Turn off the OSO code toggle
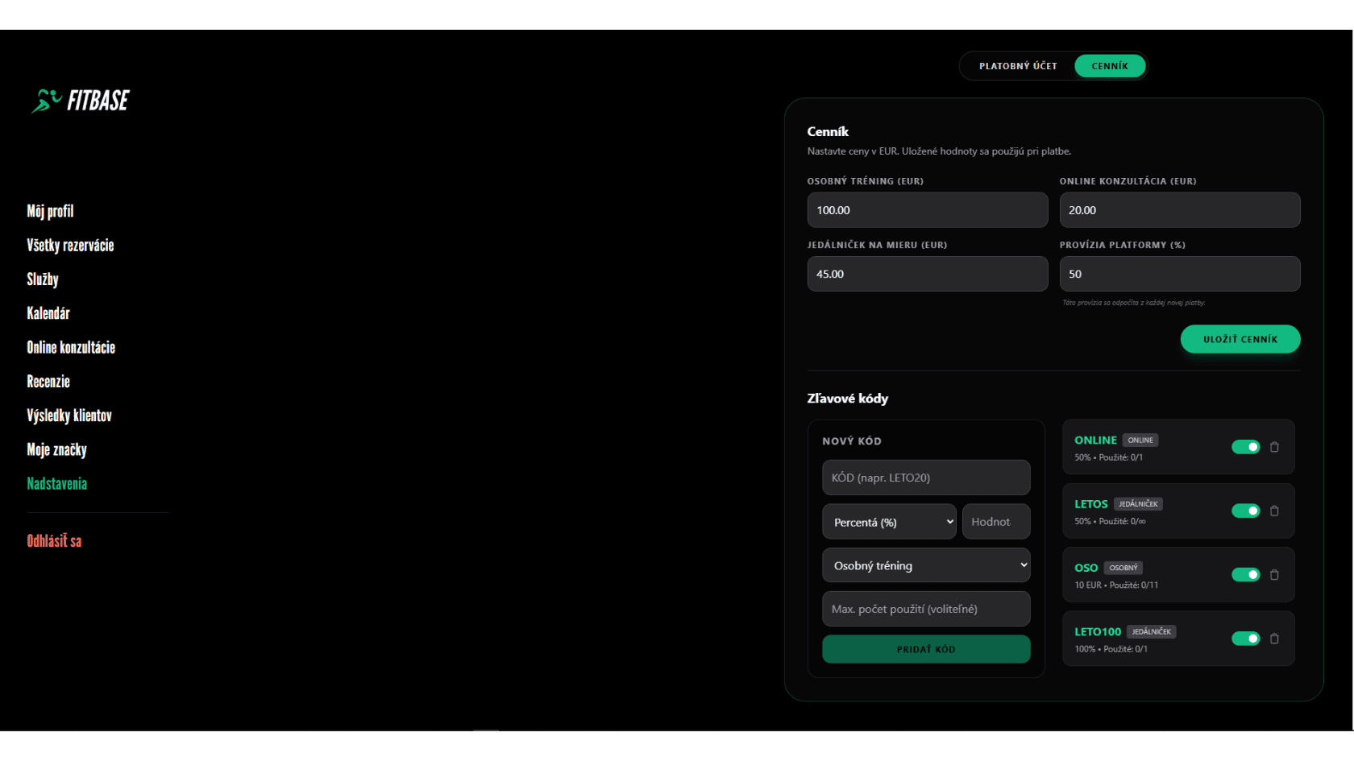The image size is (1354, 761). 1245,575
